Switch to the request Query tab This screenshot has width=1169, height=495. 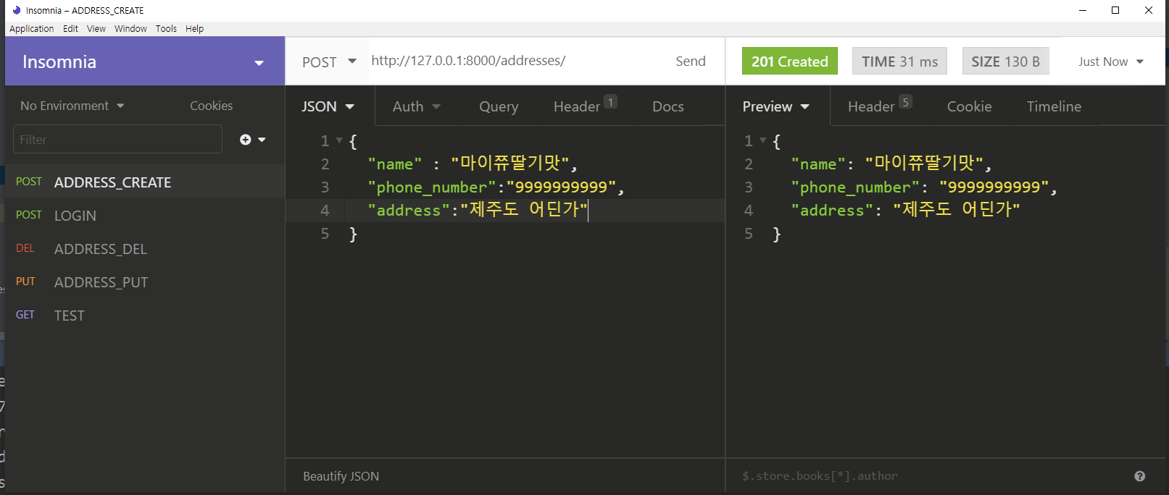[x=499, y=106]
